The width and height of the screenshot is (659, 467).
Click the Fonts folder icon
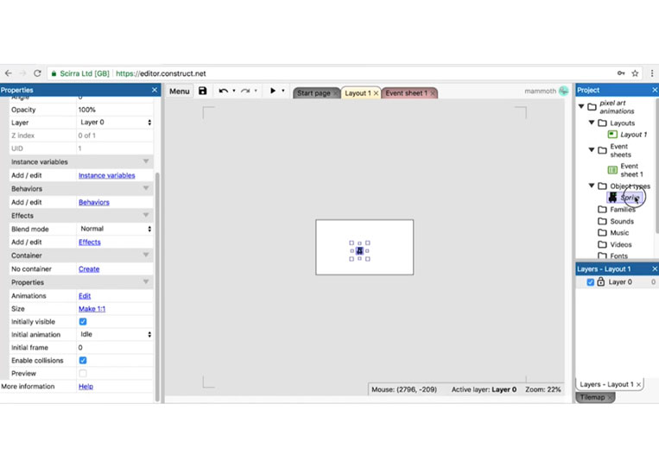pos(602,256)
